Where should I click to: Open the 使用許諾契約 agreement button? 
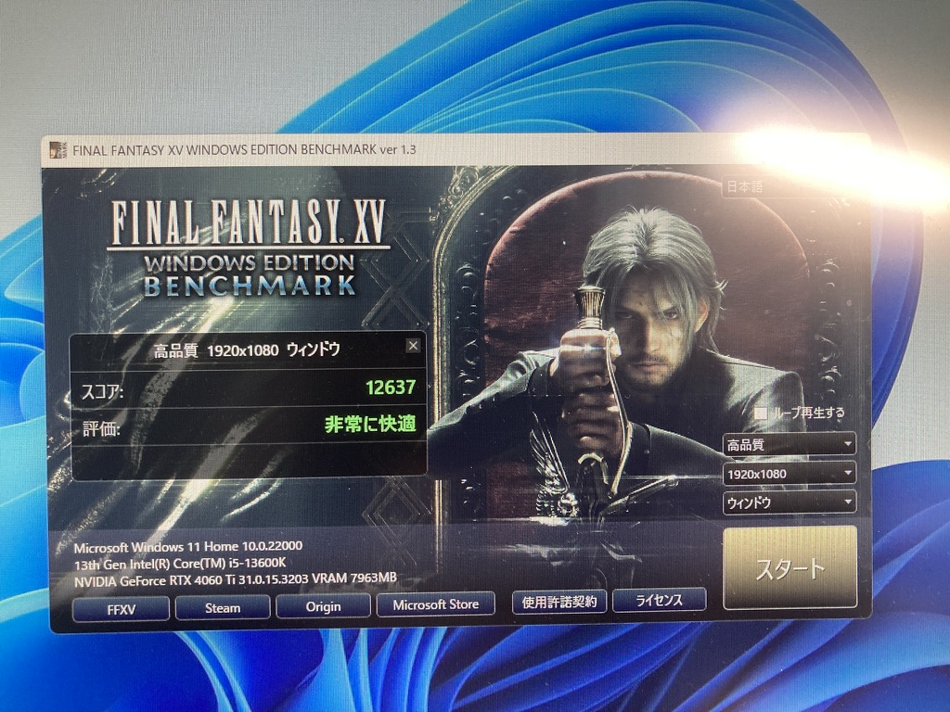pos(559,602)
